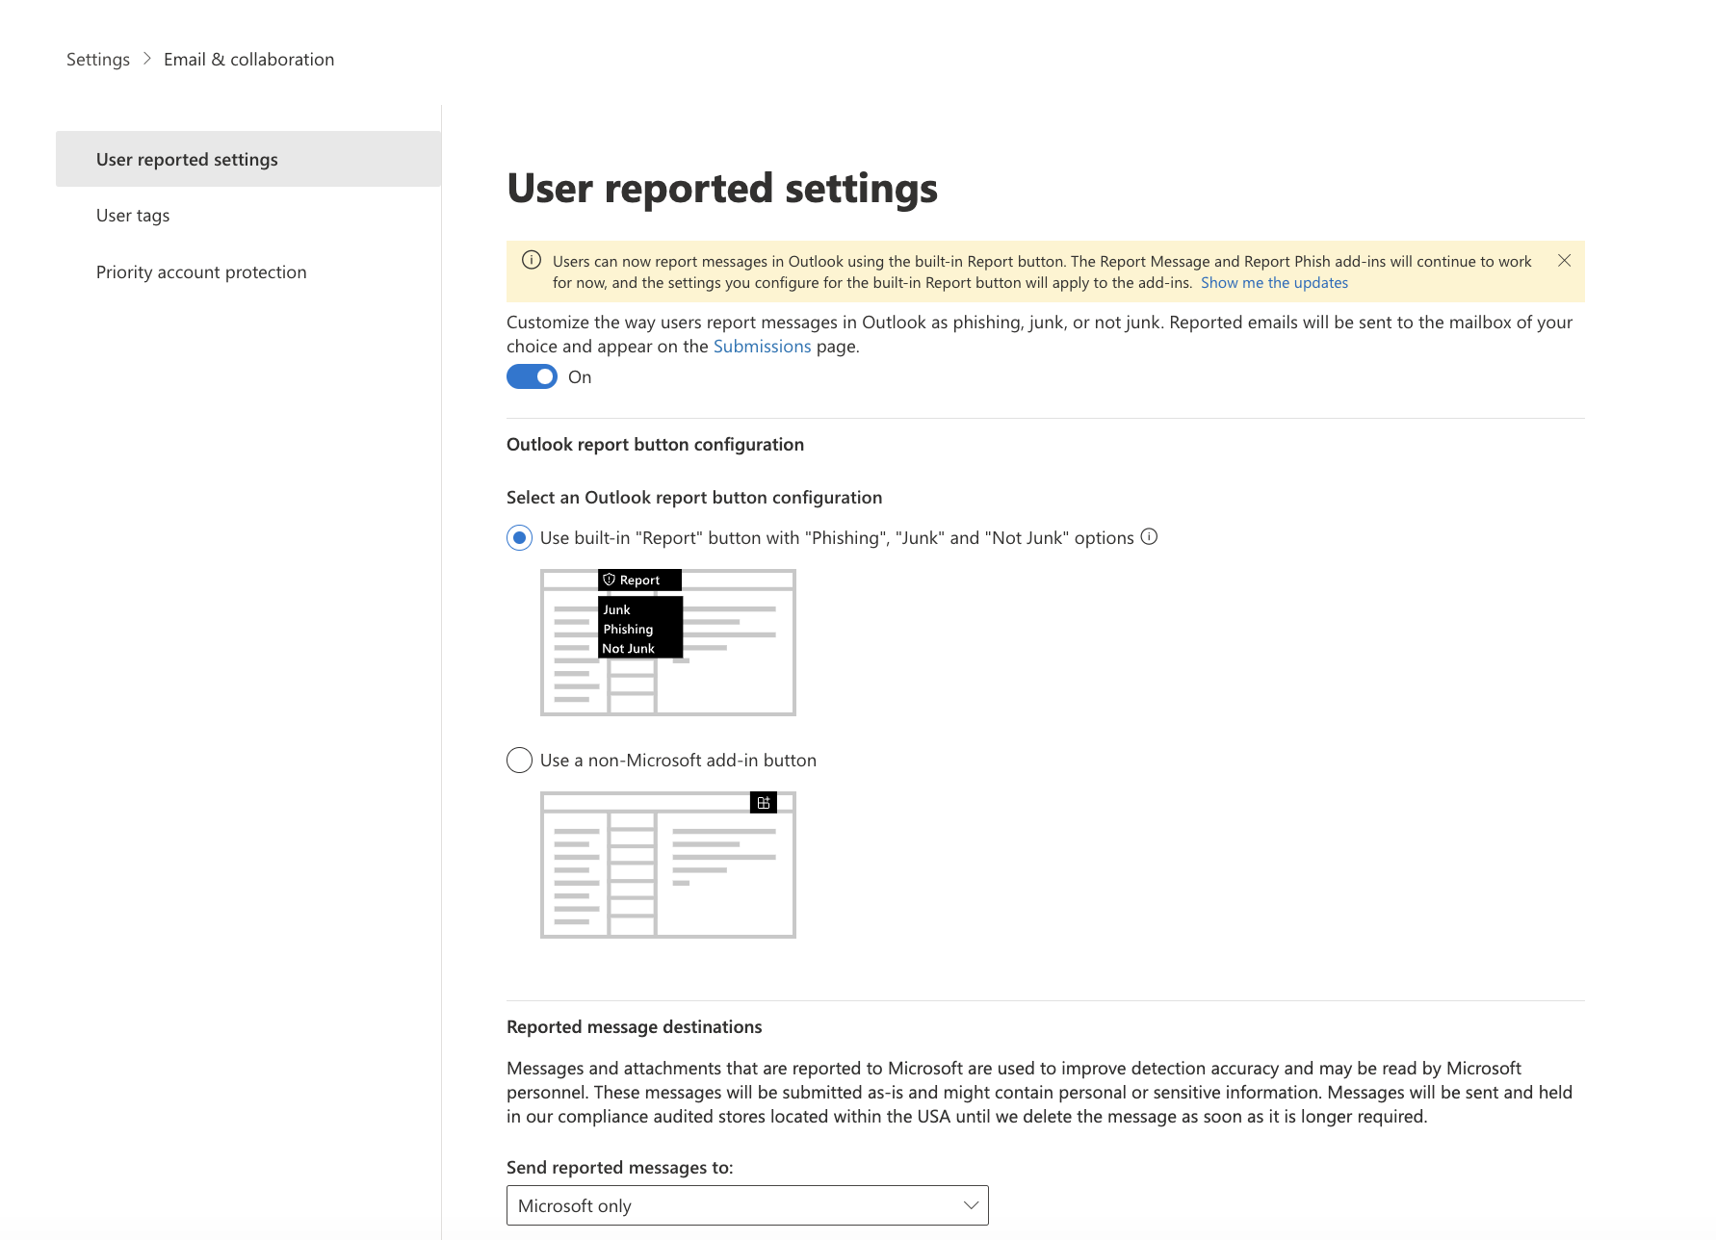Open User tags in sidebar

point(133,216)
